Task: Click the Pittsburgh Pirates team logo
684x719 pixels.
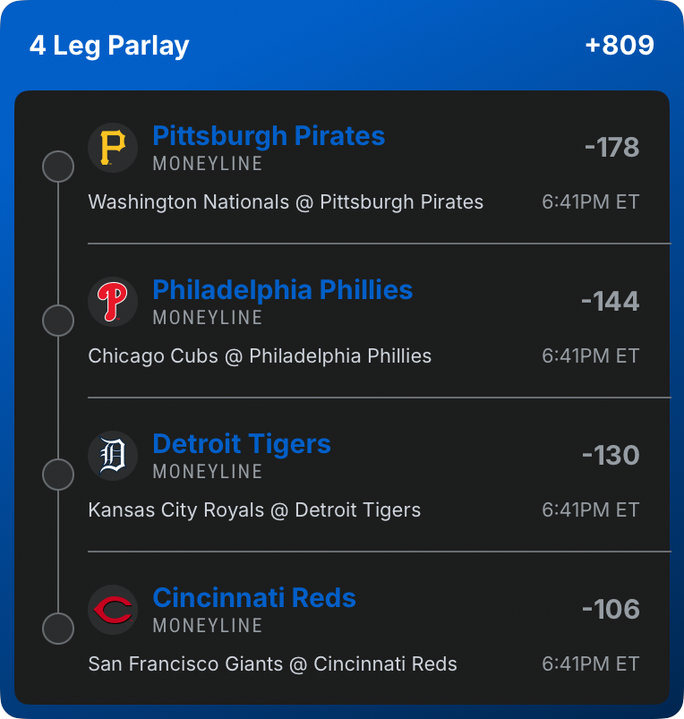Action: coord(113,147)
